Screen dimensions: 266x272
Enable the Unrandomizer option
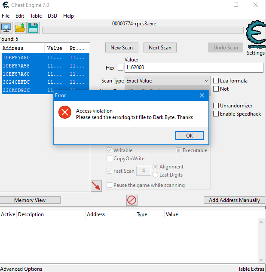[x=216, y=105]
